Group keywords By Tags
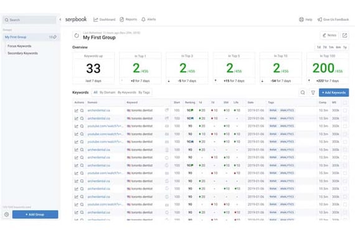The width and height of the screenshot is (355, 237). click(x=144, y=92)
